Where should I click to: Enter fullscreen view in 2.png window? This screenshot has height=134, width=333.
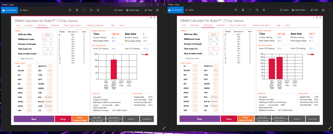tap(330, 128)
